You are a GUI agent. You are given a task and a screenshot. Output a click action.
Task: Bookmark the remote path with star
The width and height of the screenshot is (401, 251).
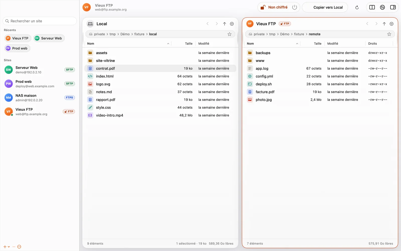click(x=389, y=34)
